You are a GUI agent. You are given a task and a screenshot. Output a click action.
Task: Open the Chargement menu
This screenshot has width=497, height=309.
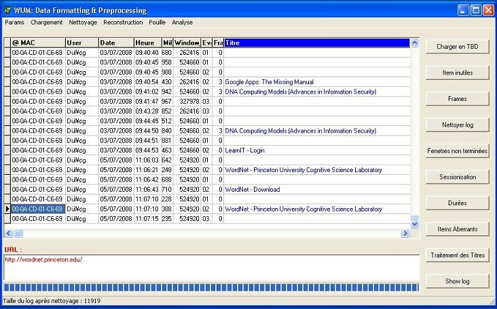click(x=47, y=22)
